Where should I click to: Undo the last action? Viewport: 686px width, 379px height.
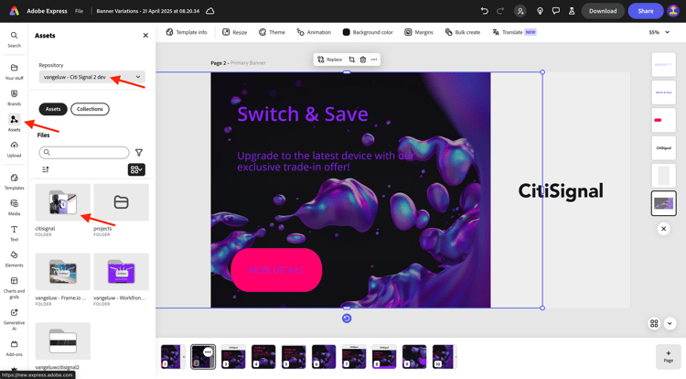[484, 11]
